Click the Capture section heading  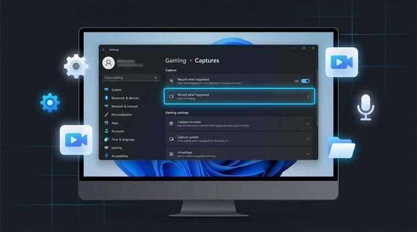(171, 70)
